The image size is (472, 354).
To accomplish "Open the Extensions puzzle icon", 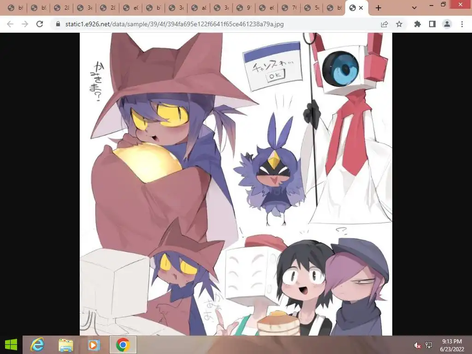I will coord(418,24).
